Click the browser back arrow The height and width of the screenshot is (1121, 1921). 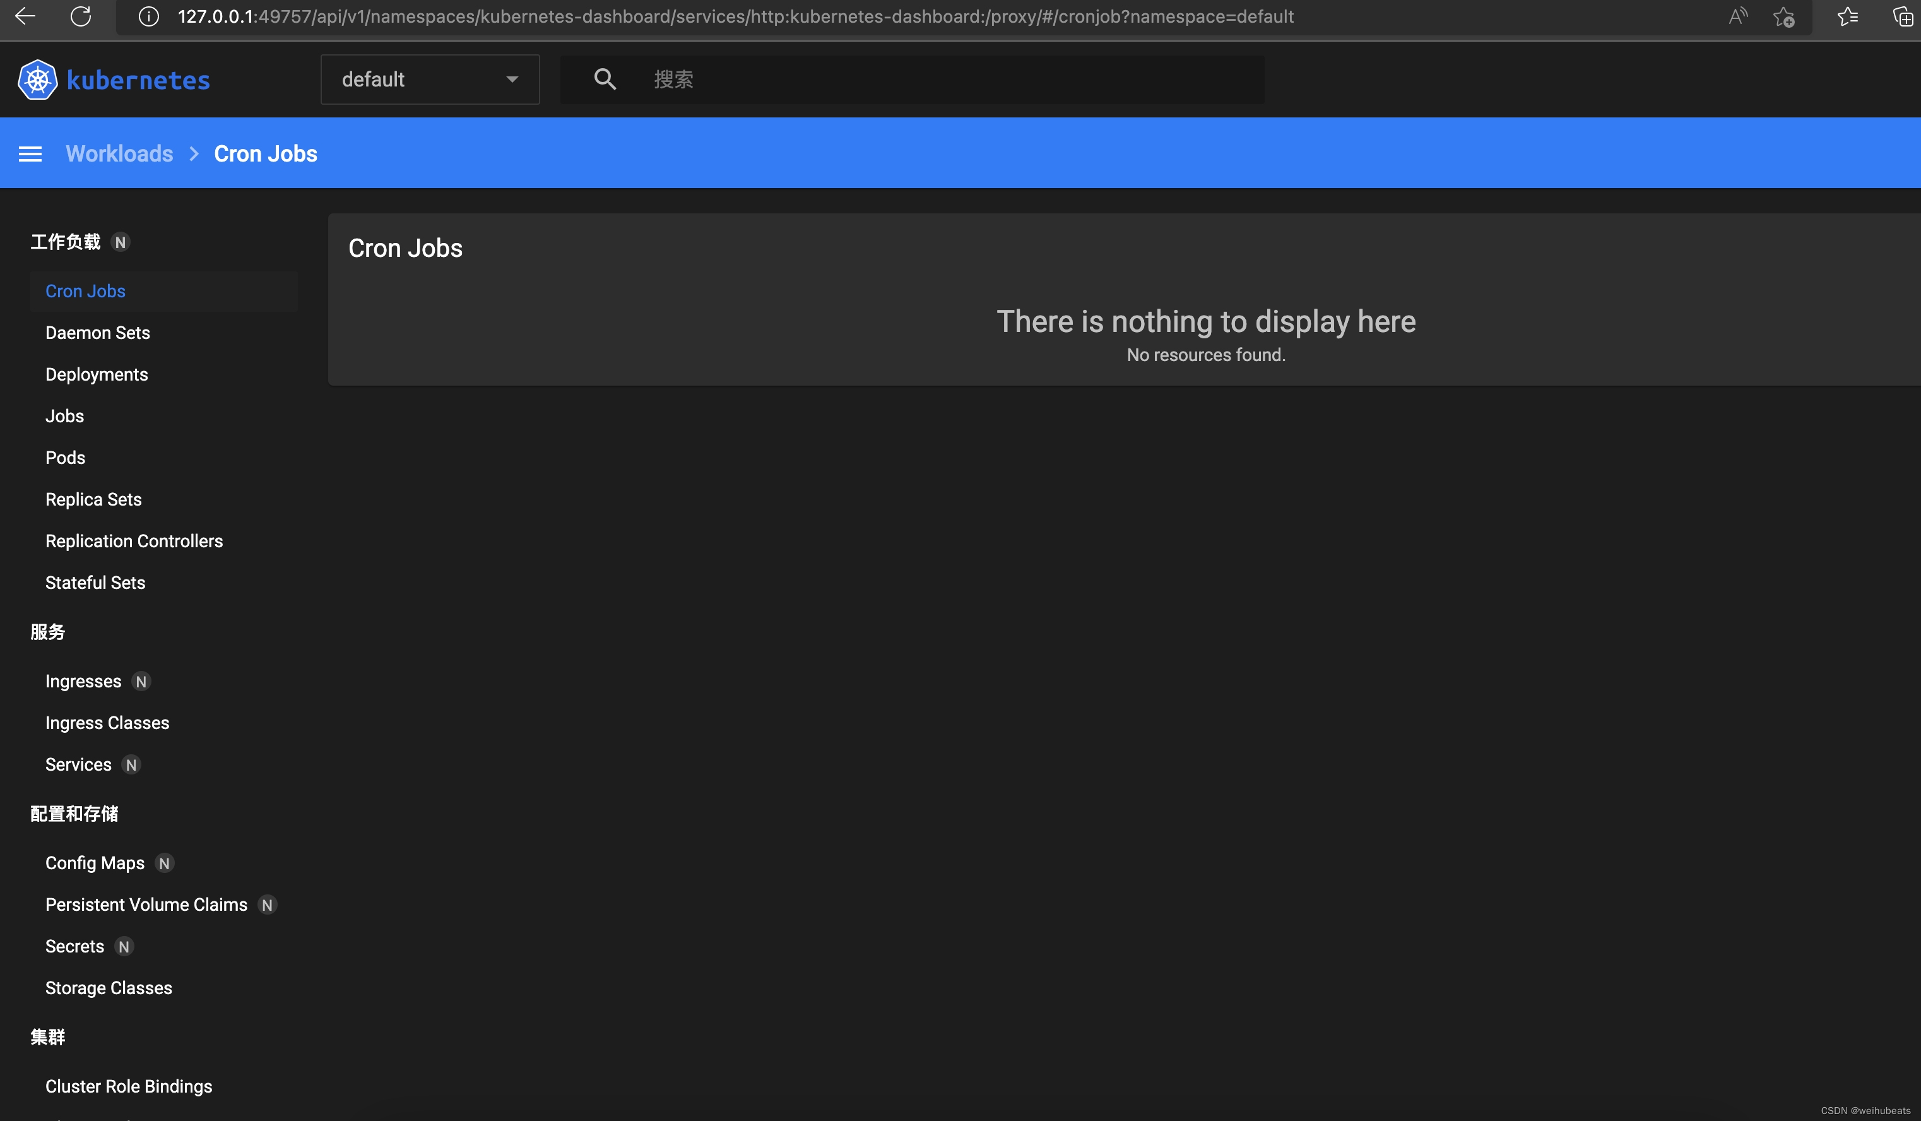click(x=25, y=16)
